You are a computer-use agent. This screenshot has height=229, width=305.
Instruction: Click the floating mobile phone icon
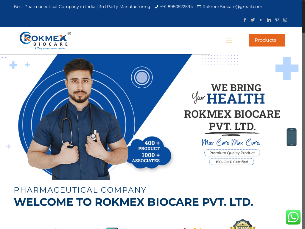click(292, 137)
